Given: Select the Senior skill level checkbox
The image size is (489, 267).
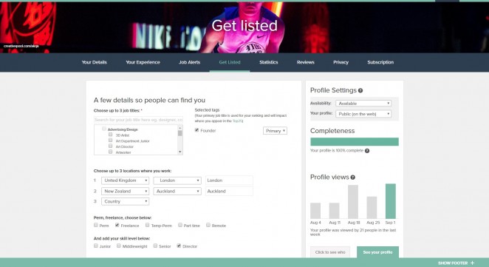Looking at the screenshot, I should pos(155,246).
